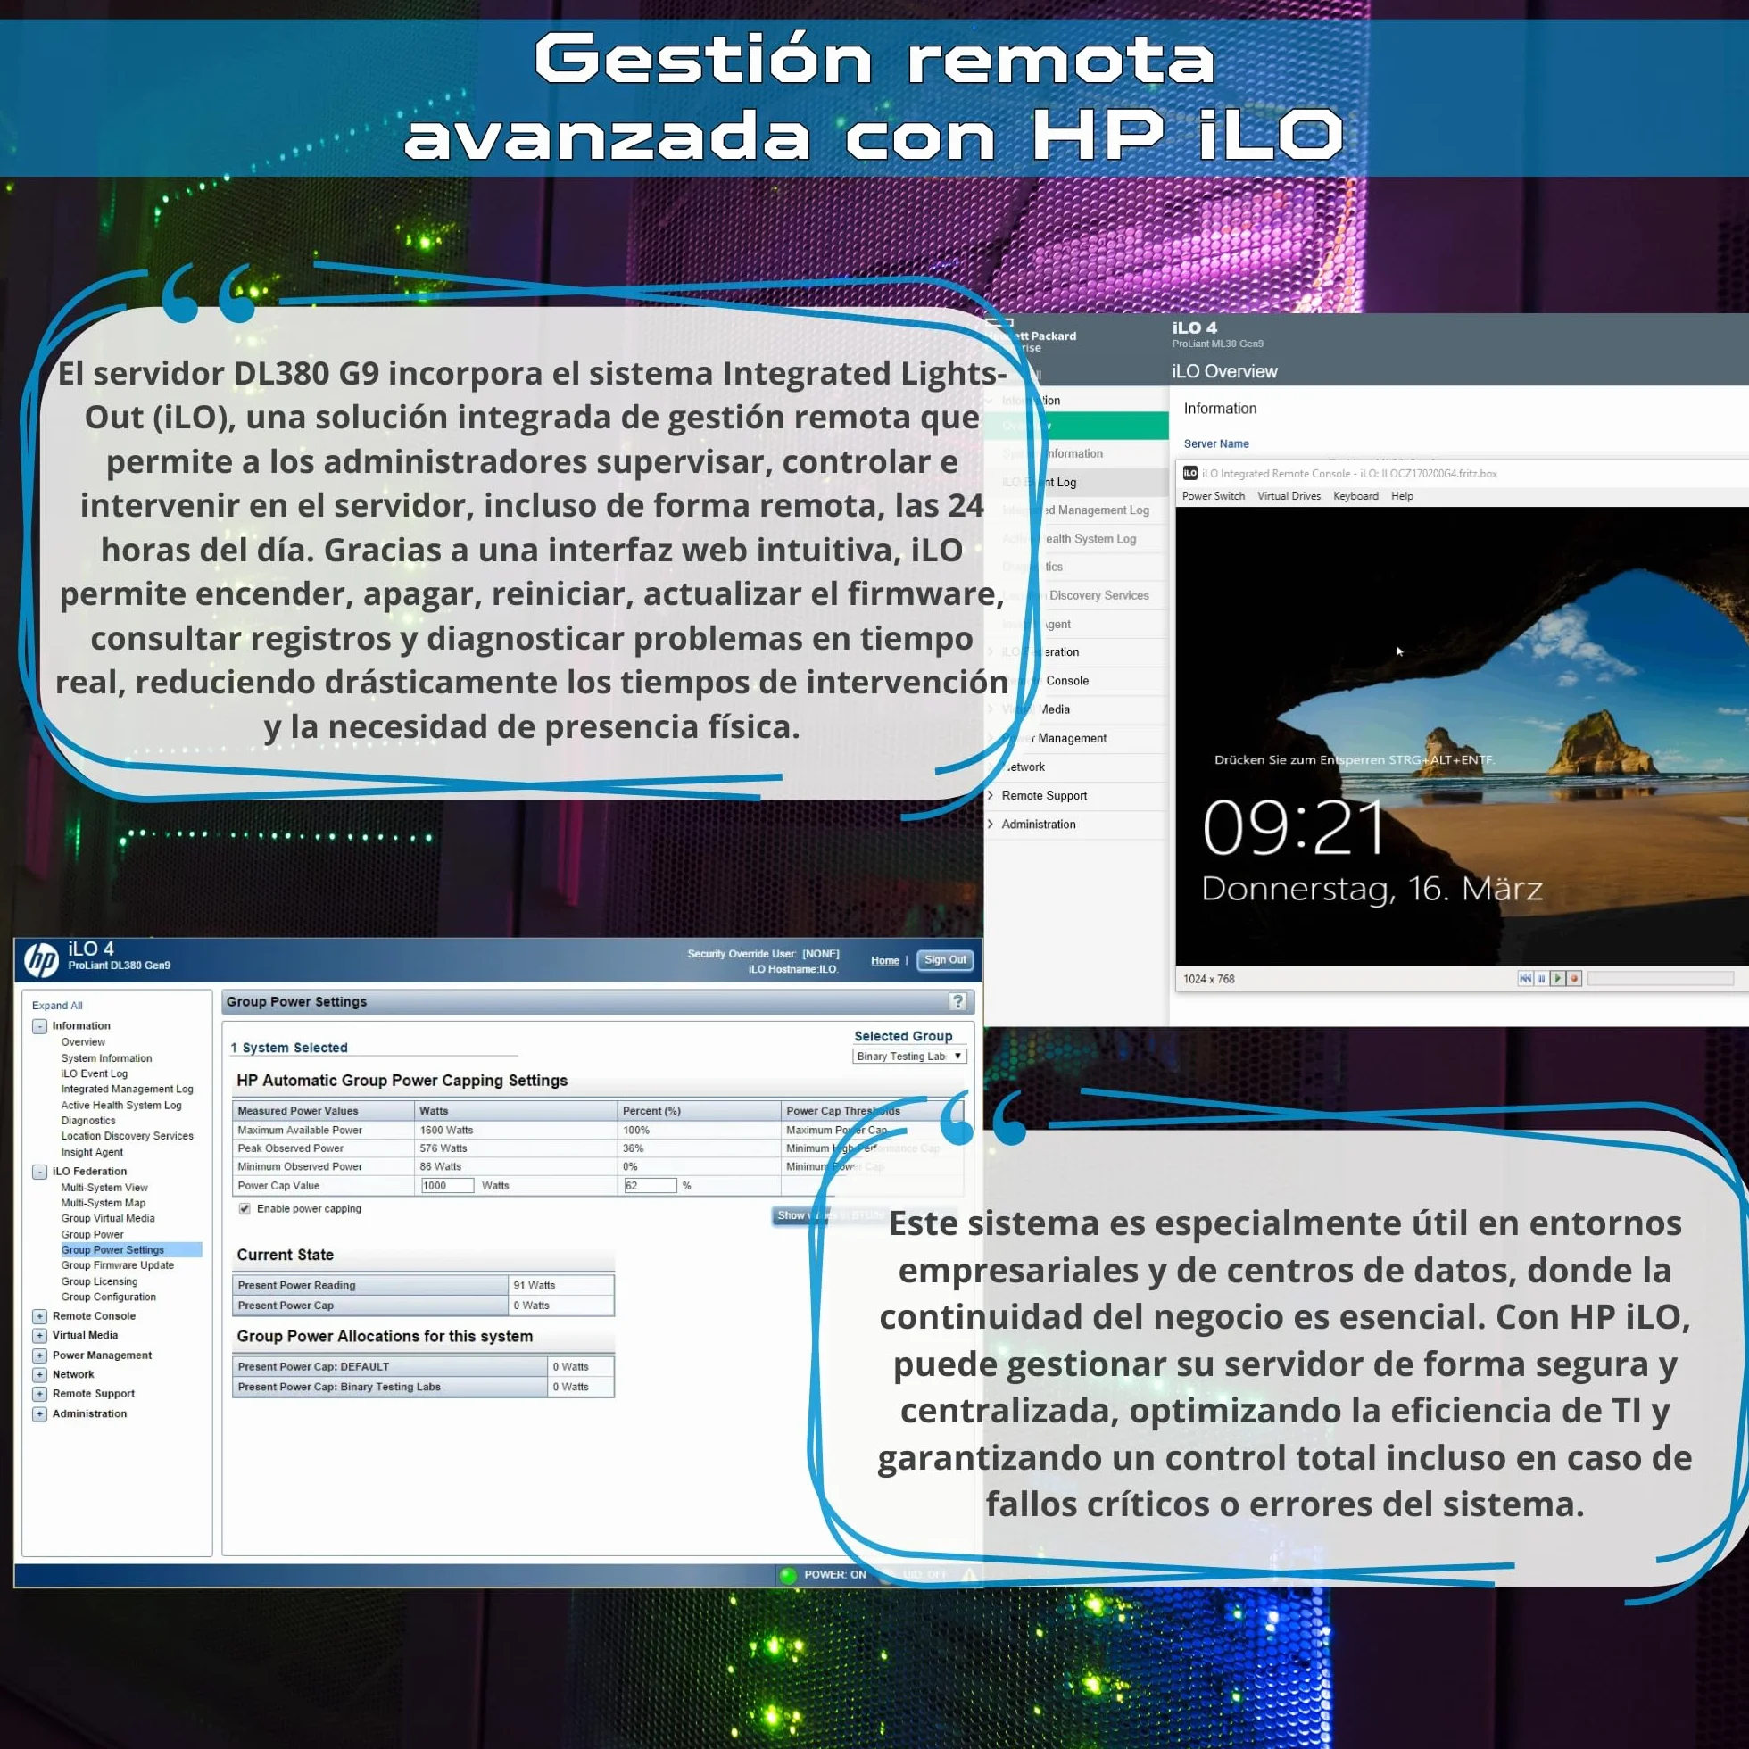Click the Remote Console playback progress bar
The image size is (1749, 1749).
pos(1661,979)
